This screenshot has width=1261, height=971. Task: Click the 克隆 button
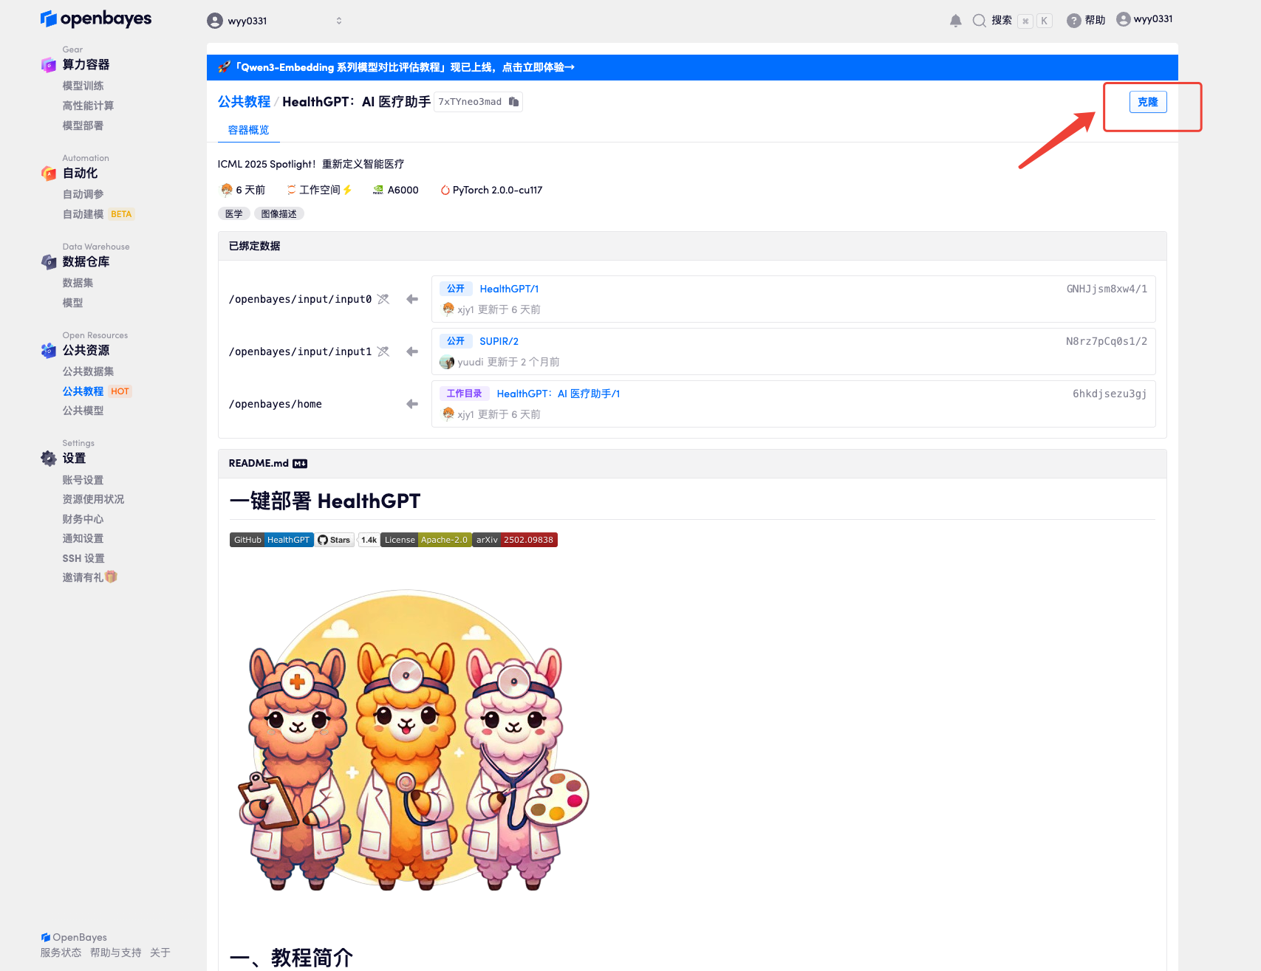pos(1147,102)
